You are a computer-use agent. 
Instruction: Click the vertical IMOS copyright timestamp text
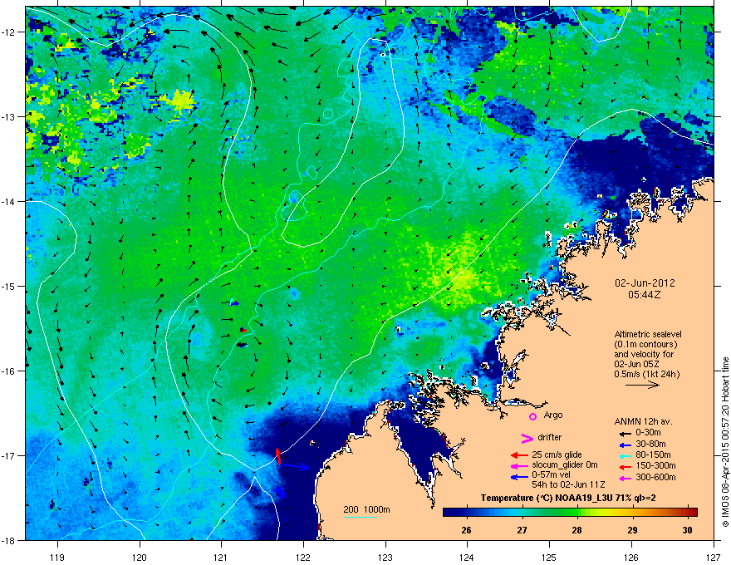coord(725,442)
